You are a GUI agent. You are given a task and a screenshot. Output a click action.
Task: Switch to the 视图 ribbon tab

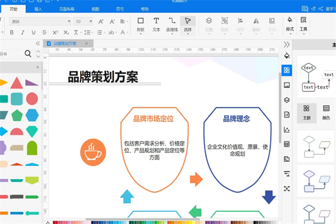coord(95,9)
